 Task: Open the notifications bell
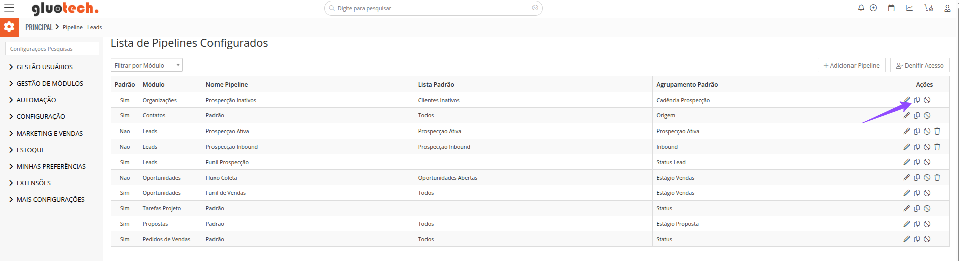point(861,8)
